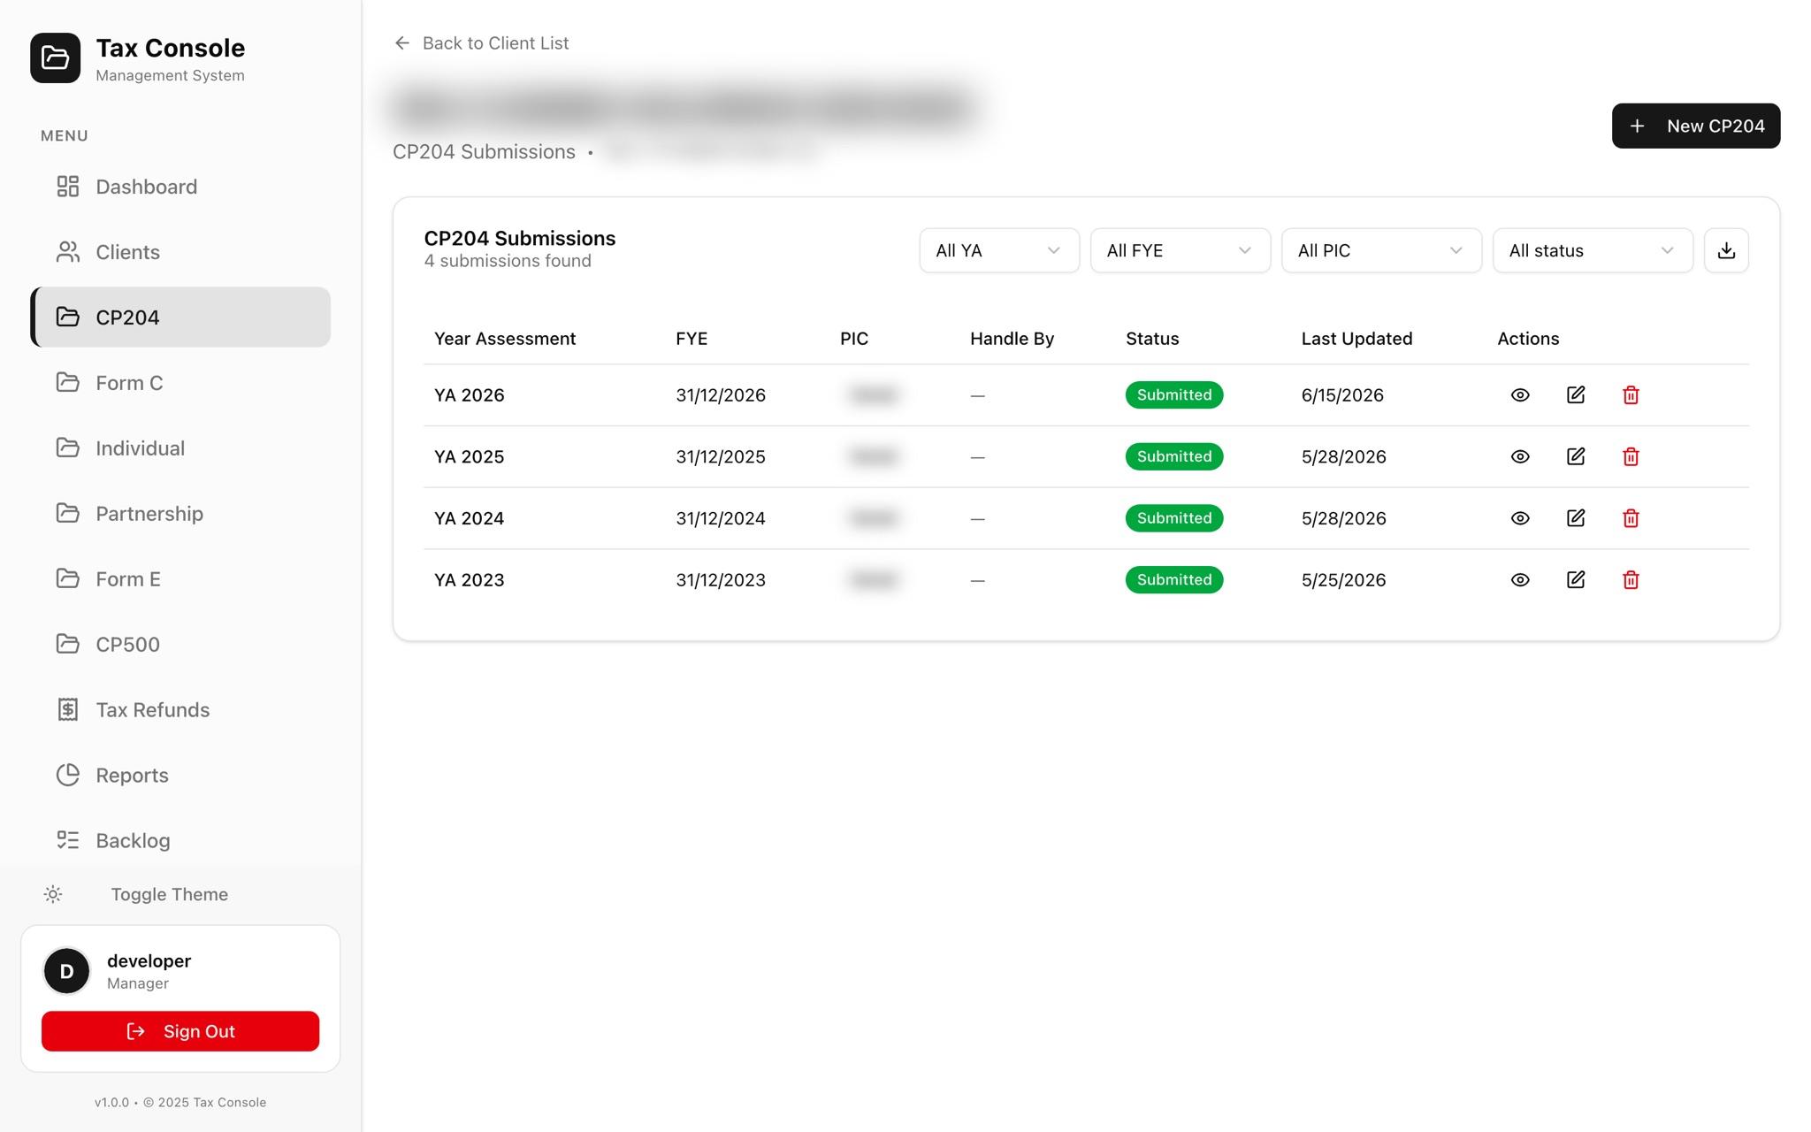The width and height of the screenshot is (1811, 1132).
Task: Toggle the theme with sun icon
Action: pos(53,894)
